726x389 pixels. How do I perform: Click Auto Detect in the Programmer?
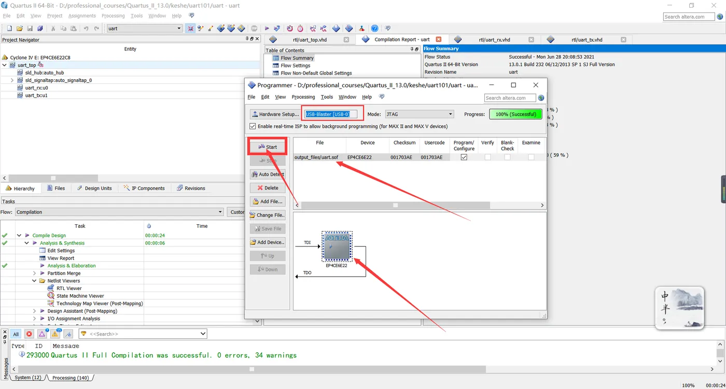[x=268, y=175]
